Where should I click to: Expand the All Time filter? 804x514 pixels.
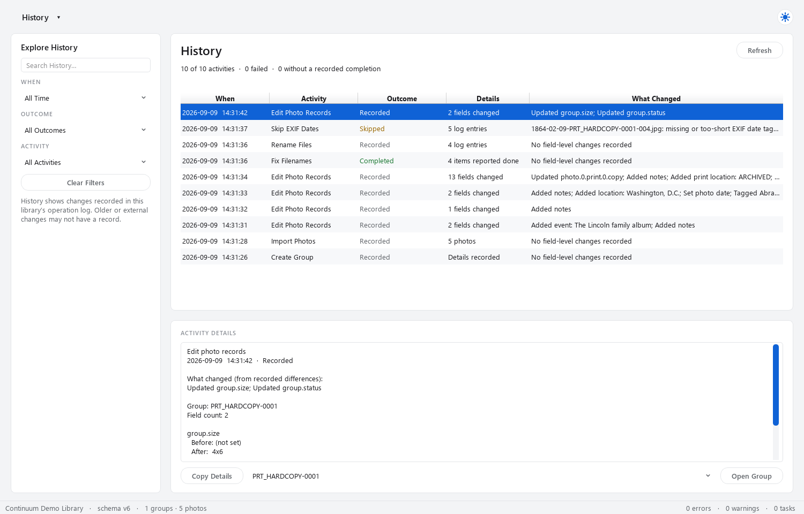(x=86, y=98)
